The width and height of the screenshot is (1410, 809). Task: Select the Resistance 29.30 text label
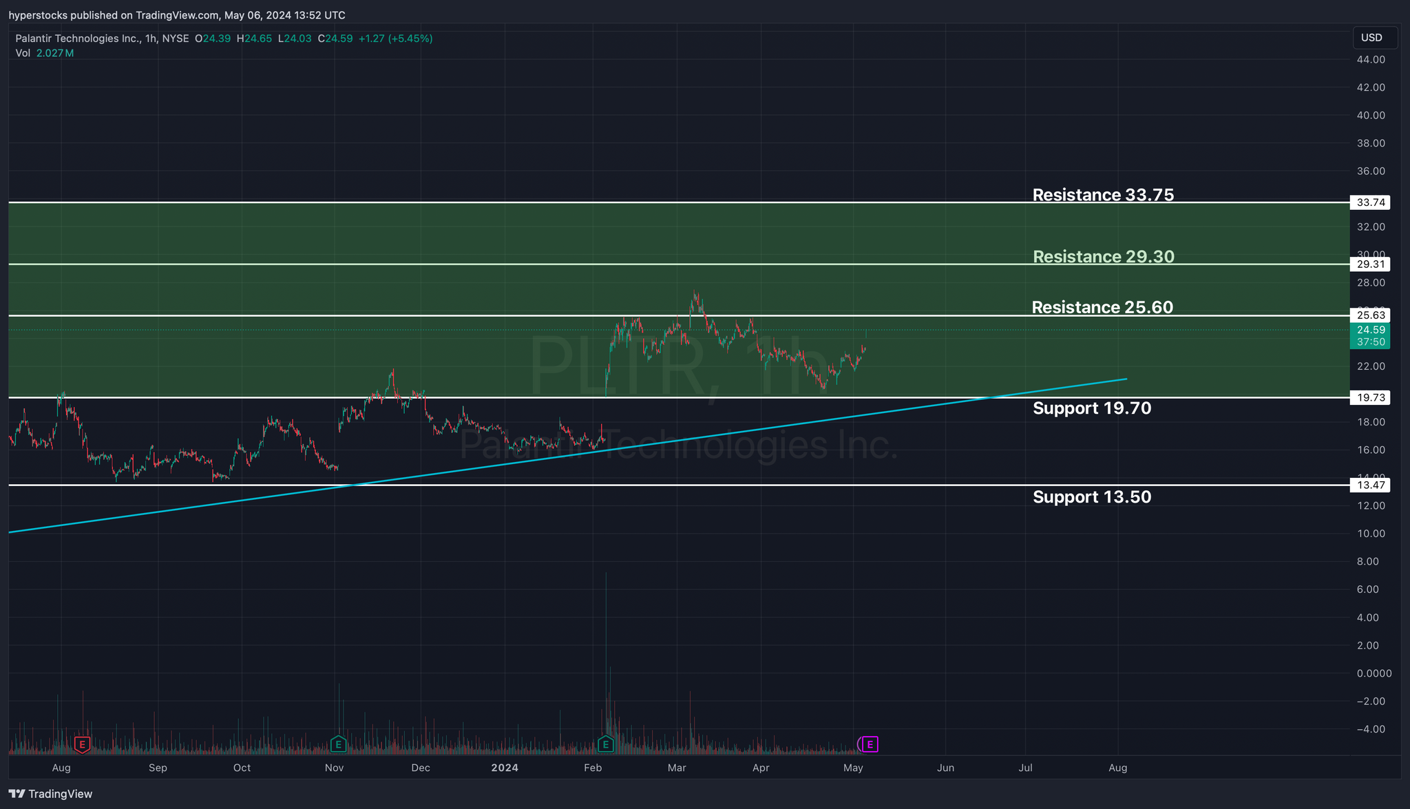point(1103,257)
